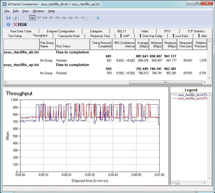Click Relative Precision column header
This screenshot has height=193, width=215.
click(200, 44)
